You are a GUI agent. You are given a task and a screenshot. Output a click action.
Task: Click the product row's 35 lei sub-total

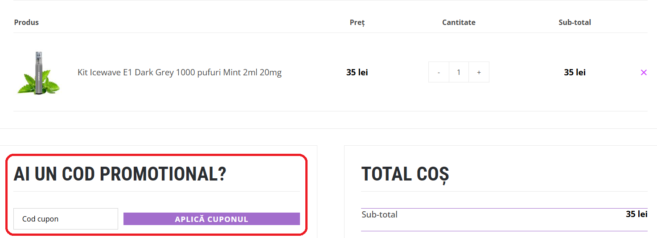tap(575, 72)
